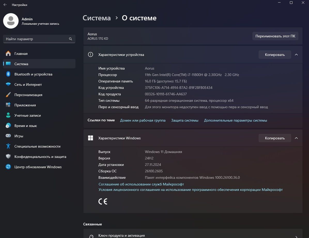Screen dimensions: 309x238
Task: Click the AORUS 17G KD model name
Action: pos(98,39)
